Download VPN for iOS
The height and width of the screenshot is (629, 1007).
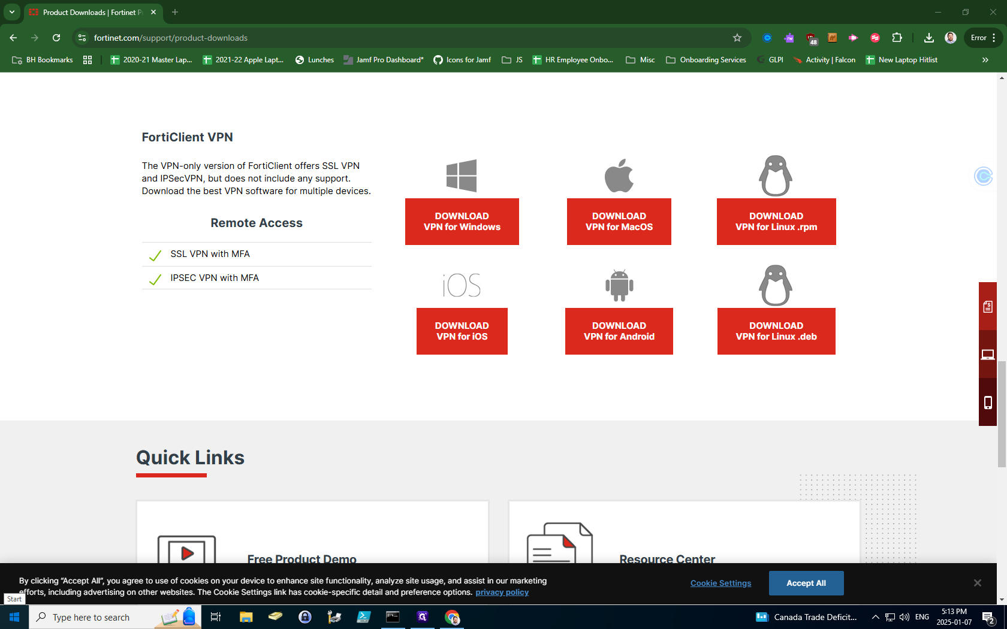[x=462, y=331]
